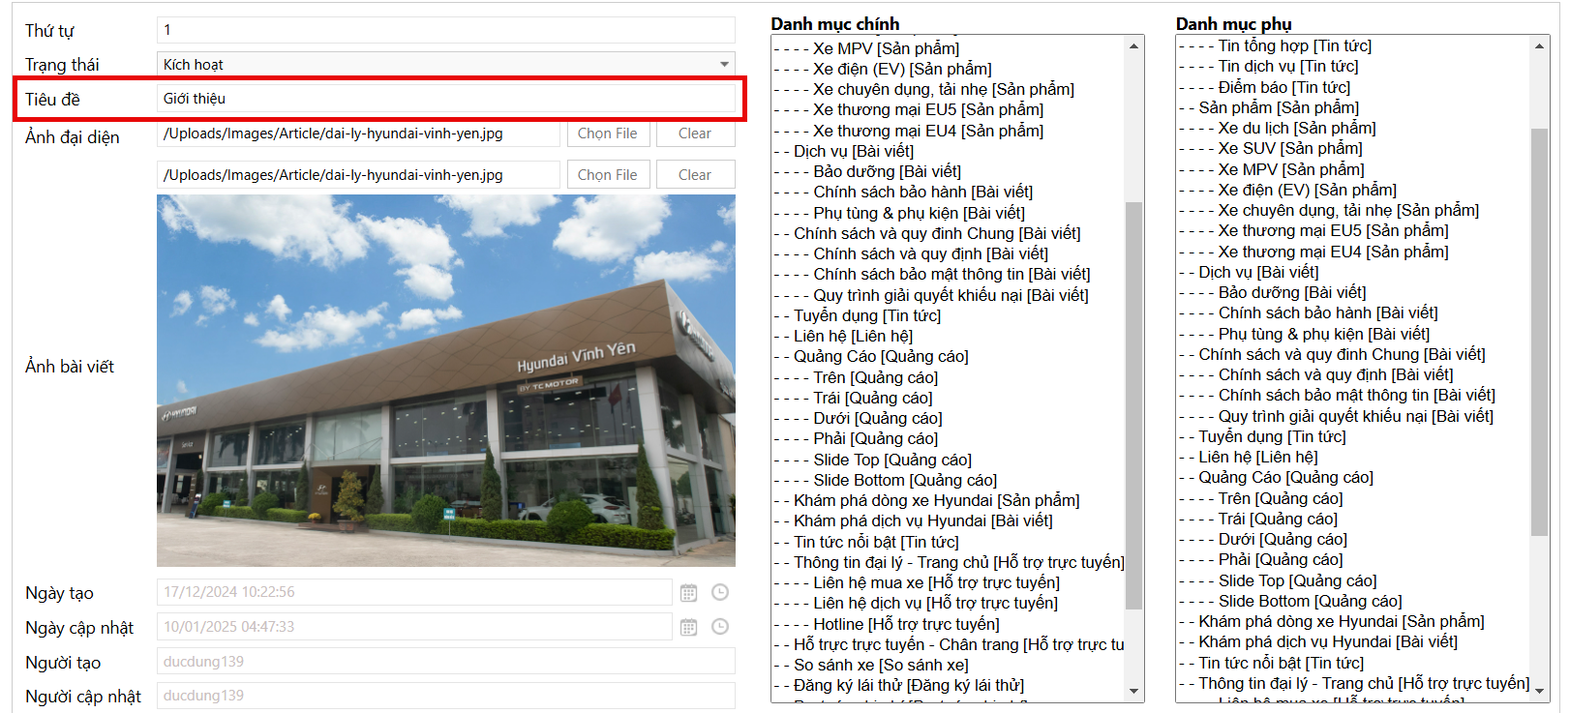Select Tuyển dụng [Tin tức] in Danh mục phụ
This screenshot has width=1570, height=713.
[1271, 436]
